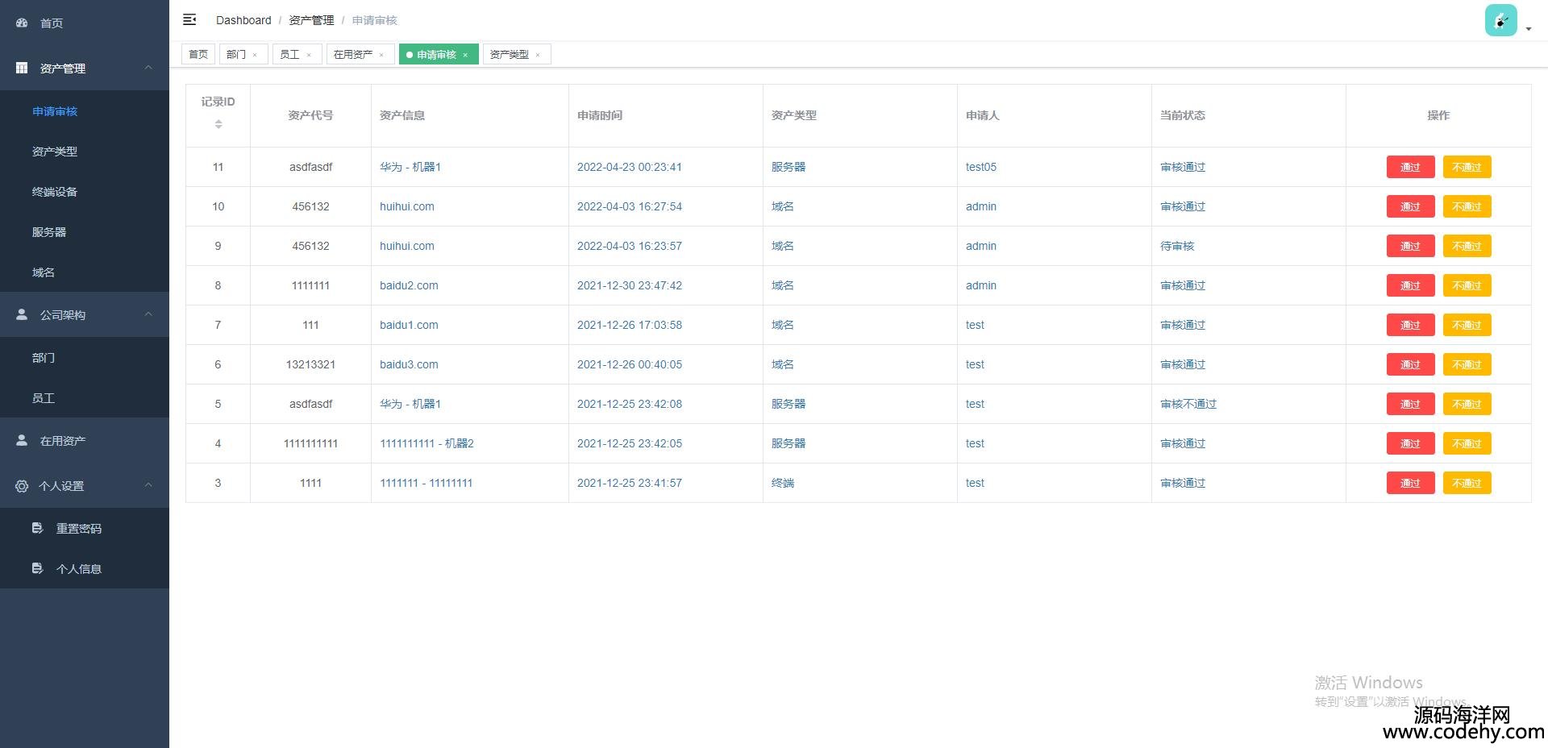
Task: Reject record 11 with yellow 不通过 button
Action: tap(1467, 167)
